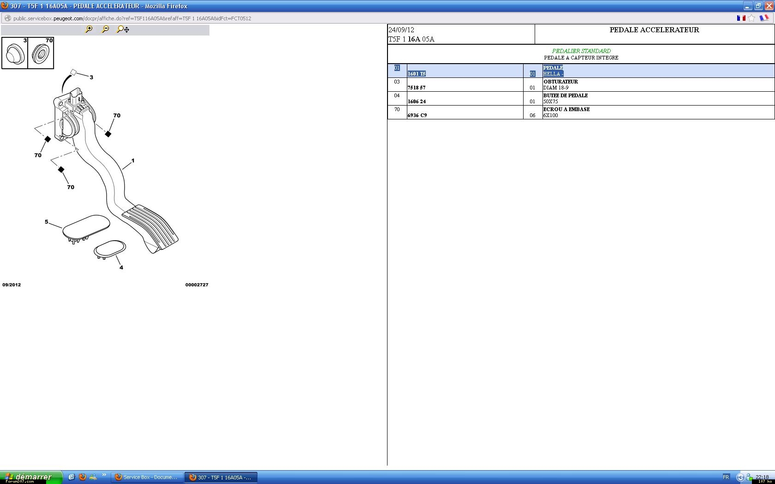Open Internet Explorer quick launch icon

72,477
